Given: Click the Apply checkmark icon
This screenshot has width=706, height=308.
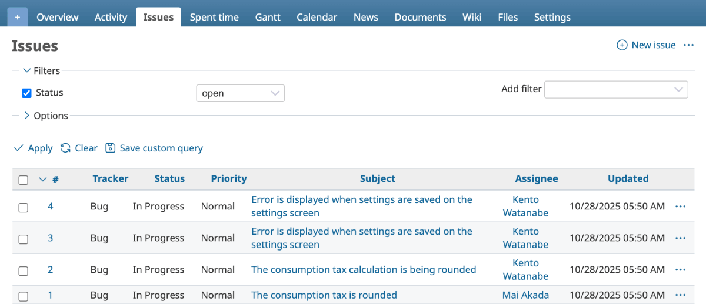Looking at the screenshot, I should point(19,148).
